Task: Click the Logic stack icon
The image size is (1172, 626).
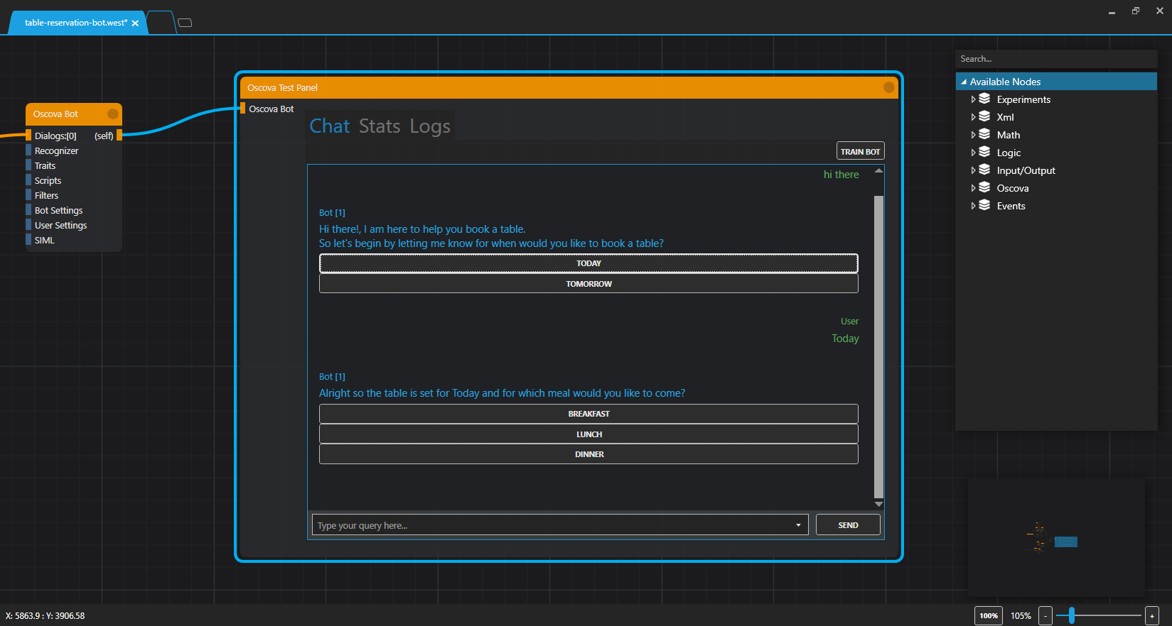Action: (984, 152)
